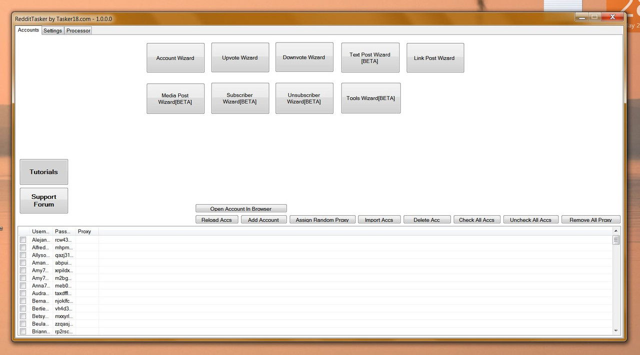This screenshot has width=640, height=355.
Task: Click the password cell meb0...
Action: (64, 286)
